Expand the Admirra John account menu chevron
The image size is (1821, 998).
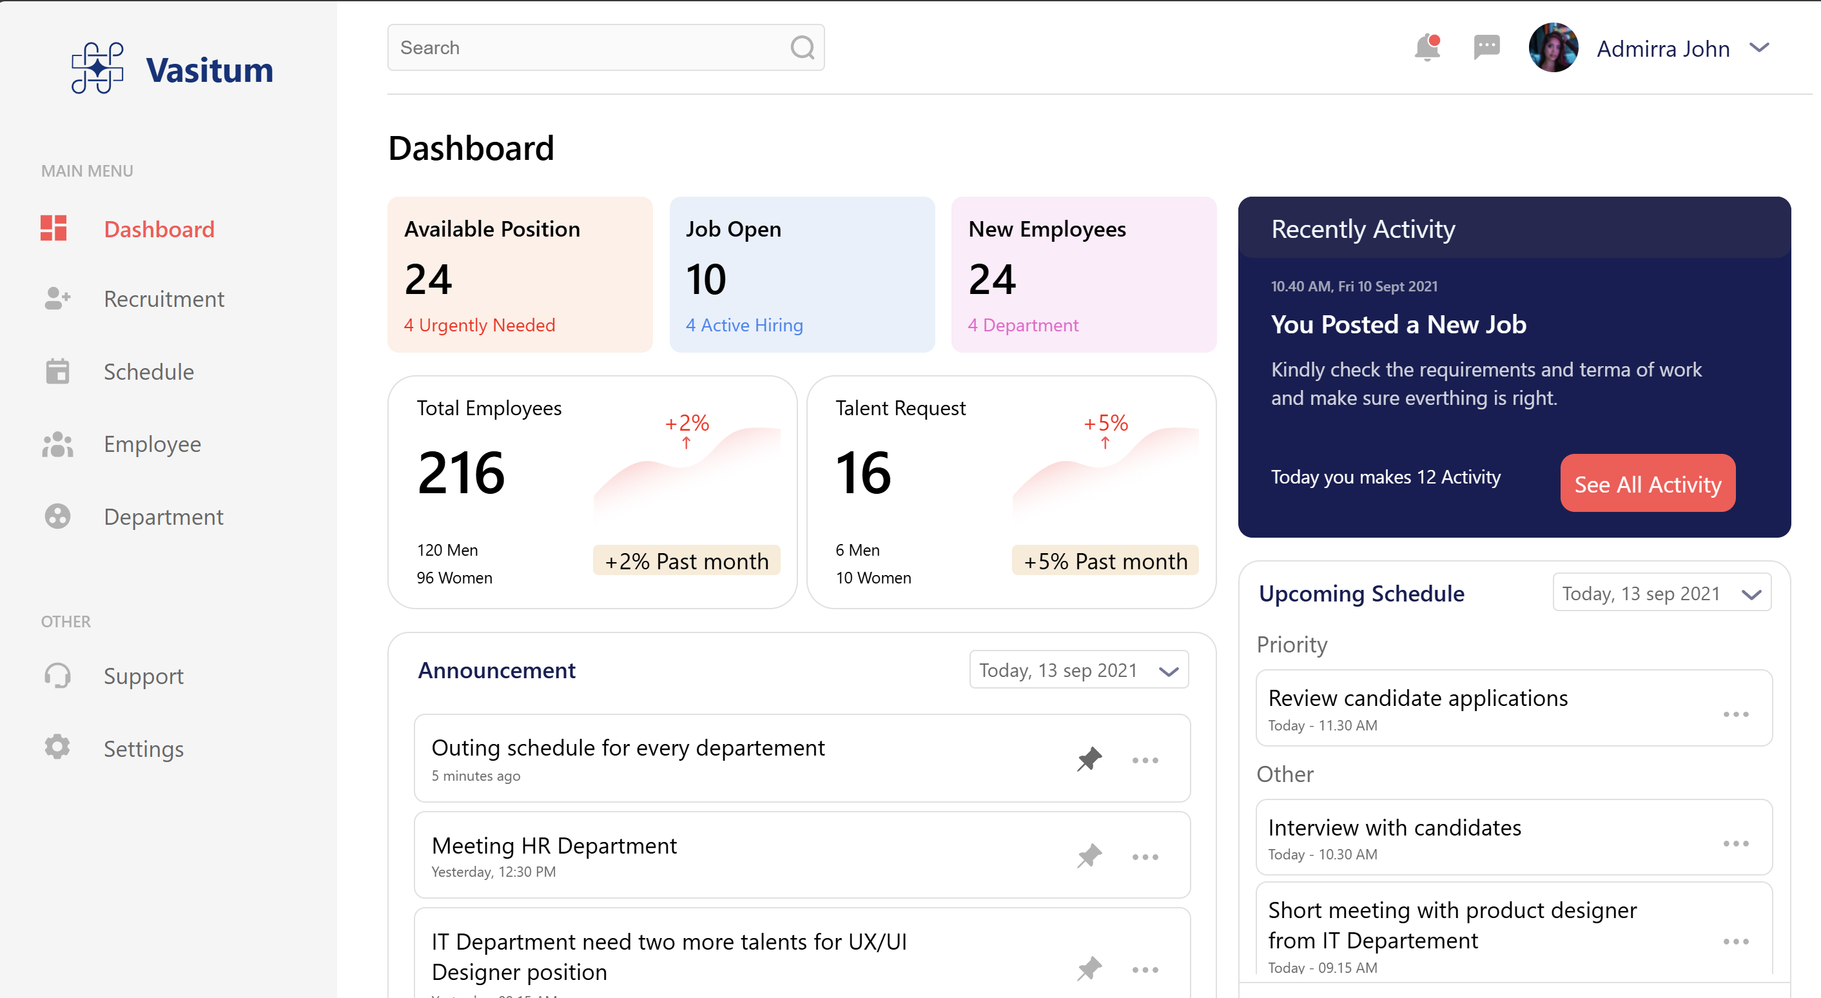click(1758, 48)
